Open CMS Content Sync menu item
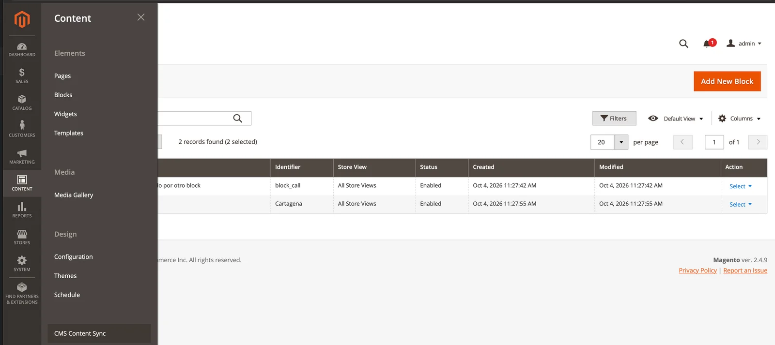 tap(99, 333)
